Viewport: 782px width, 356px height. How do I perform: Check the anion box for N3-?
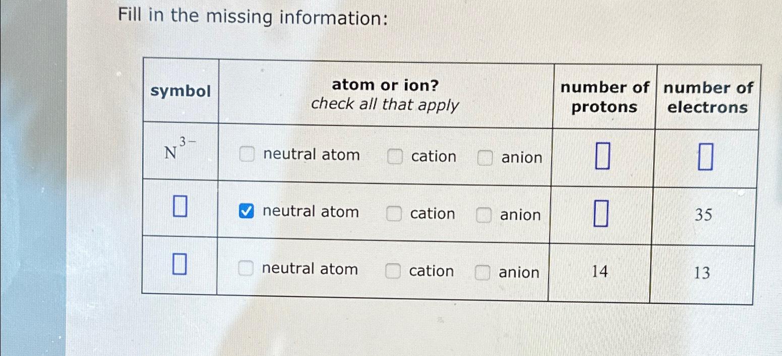[484, 159]
